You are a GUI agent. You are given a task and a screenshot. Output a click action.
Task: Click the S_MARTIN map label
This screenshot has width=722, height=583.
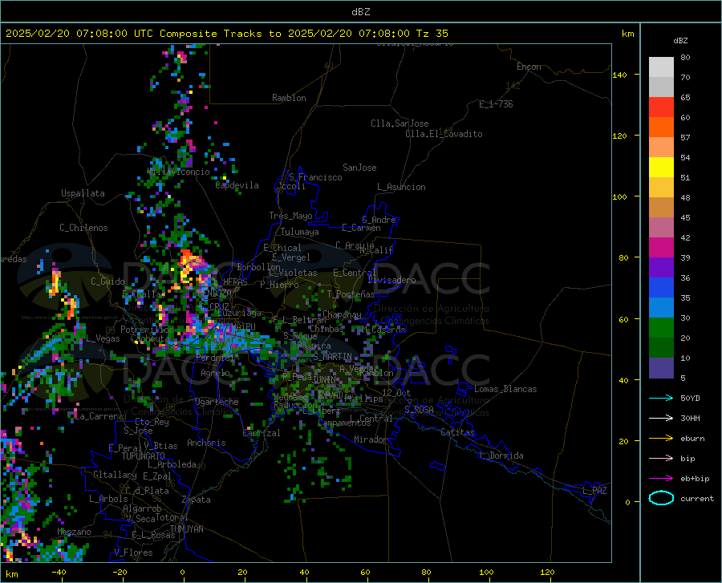pos(332,356)
